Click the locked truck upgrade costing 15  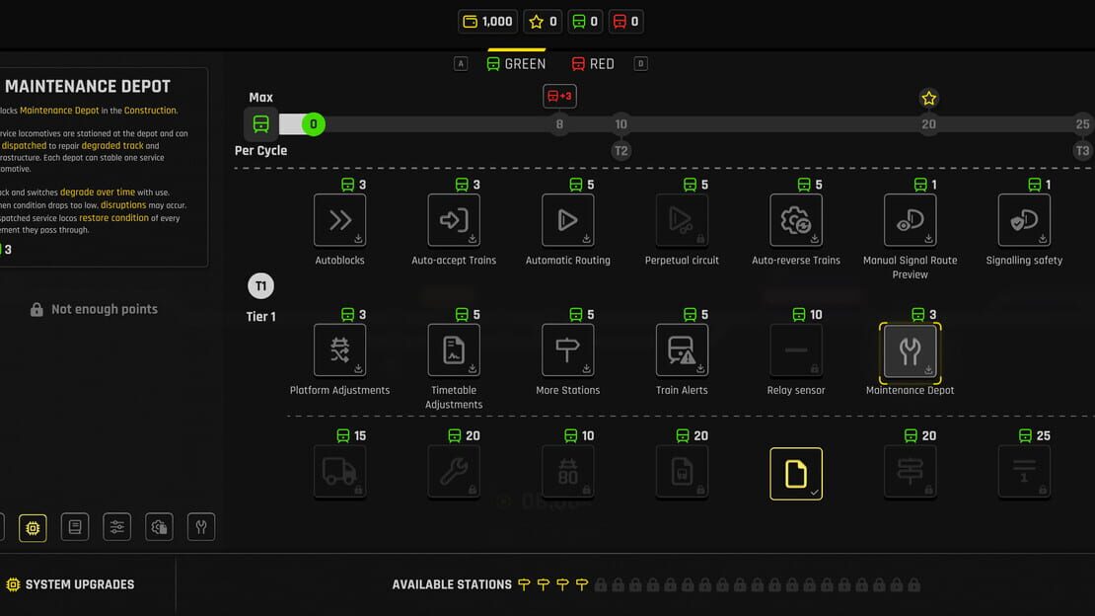click(339, 473)
